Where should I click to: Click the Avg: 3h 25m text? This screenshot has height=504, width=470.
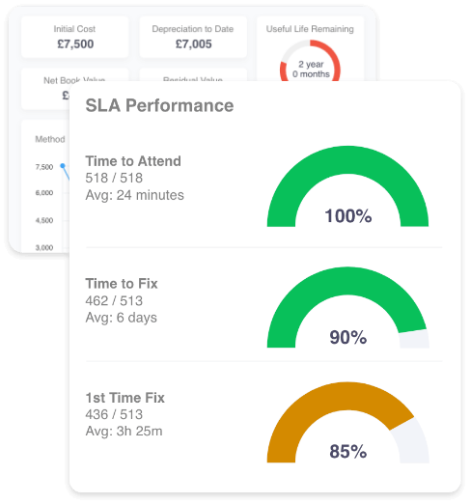click(x=124, y=432)
